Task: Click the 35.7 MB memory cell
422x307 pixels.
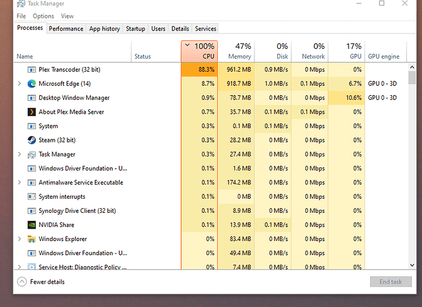Action: coord(236,112)
